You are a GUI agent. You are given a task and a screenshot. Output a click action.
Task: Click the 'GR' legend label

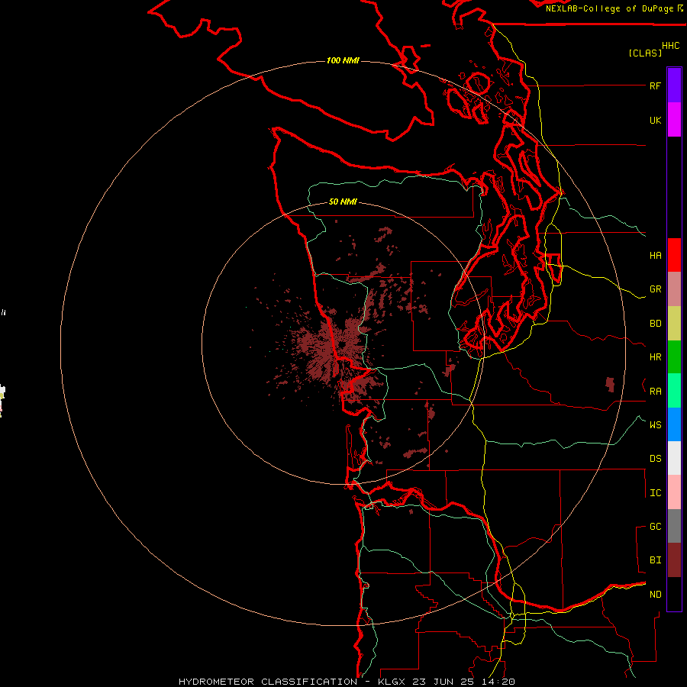tap(655, 289)
